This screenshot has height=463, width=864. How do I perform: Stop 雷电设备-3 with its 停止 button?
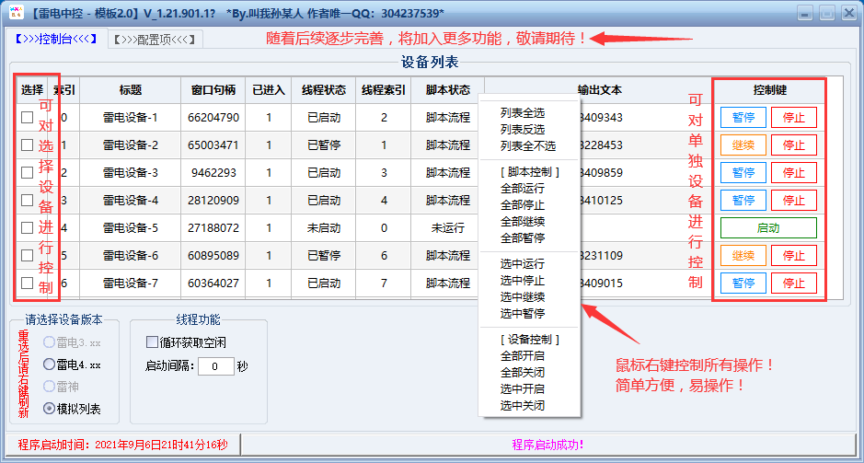click(x=793, y=172)
